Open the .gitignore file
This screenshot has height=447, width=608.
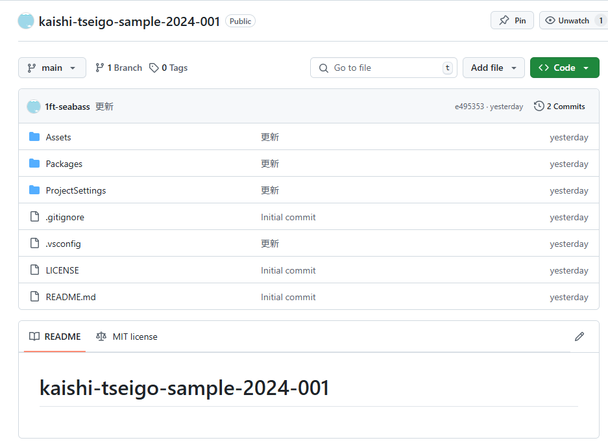65,217
